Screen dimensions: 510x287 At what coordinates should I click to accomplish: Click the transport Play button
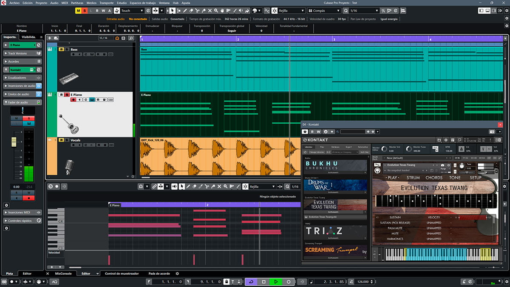pyautogui.click(x=276, y=282)
